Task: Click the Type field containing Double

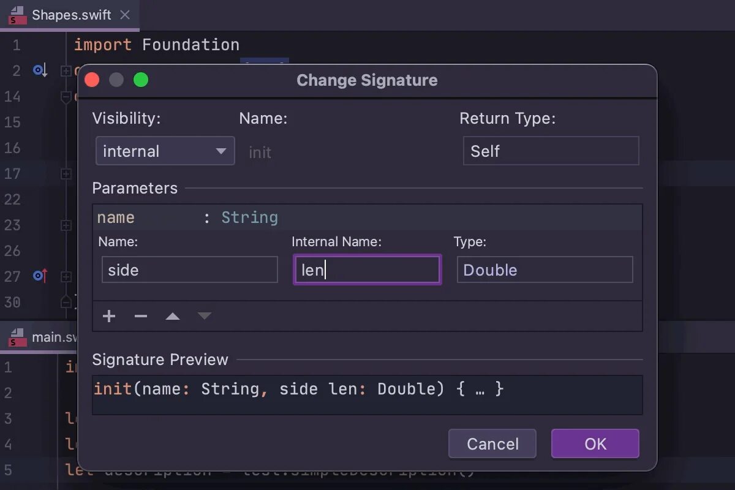Action: point(544,270)
